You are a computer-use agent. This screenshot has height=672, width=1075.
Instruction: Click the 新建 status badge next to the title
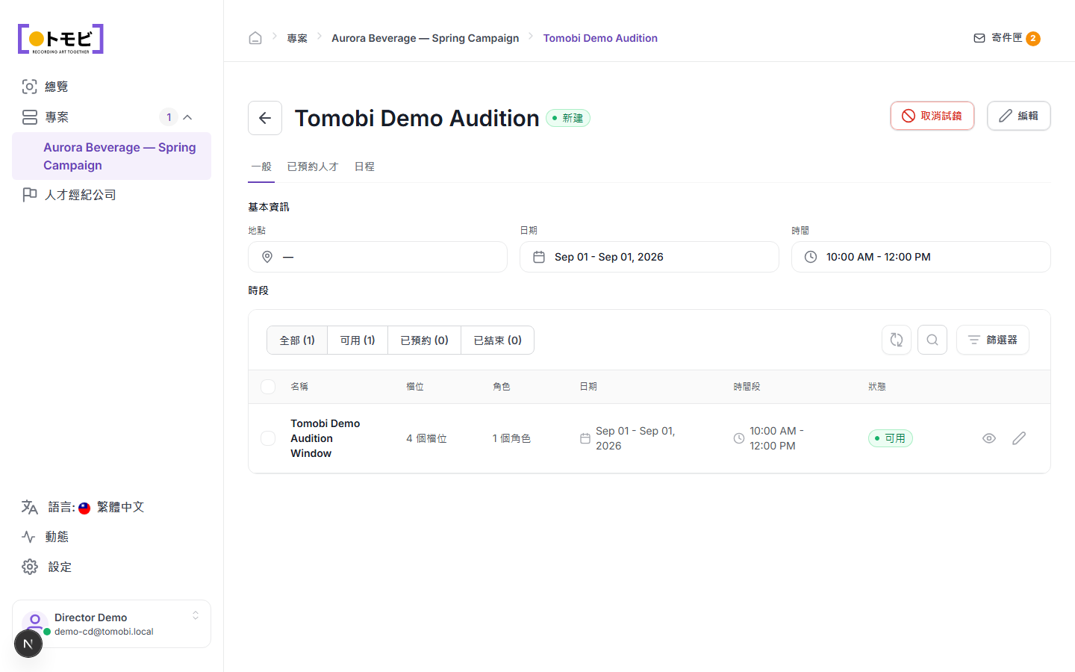(568, 118)
